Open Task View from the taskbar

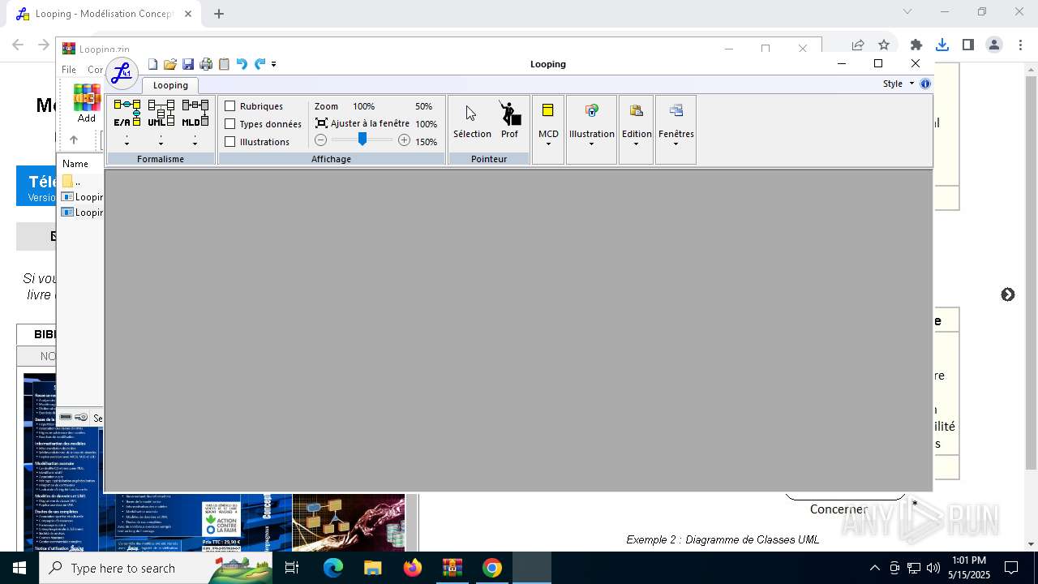tap(292, 568)
